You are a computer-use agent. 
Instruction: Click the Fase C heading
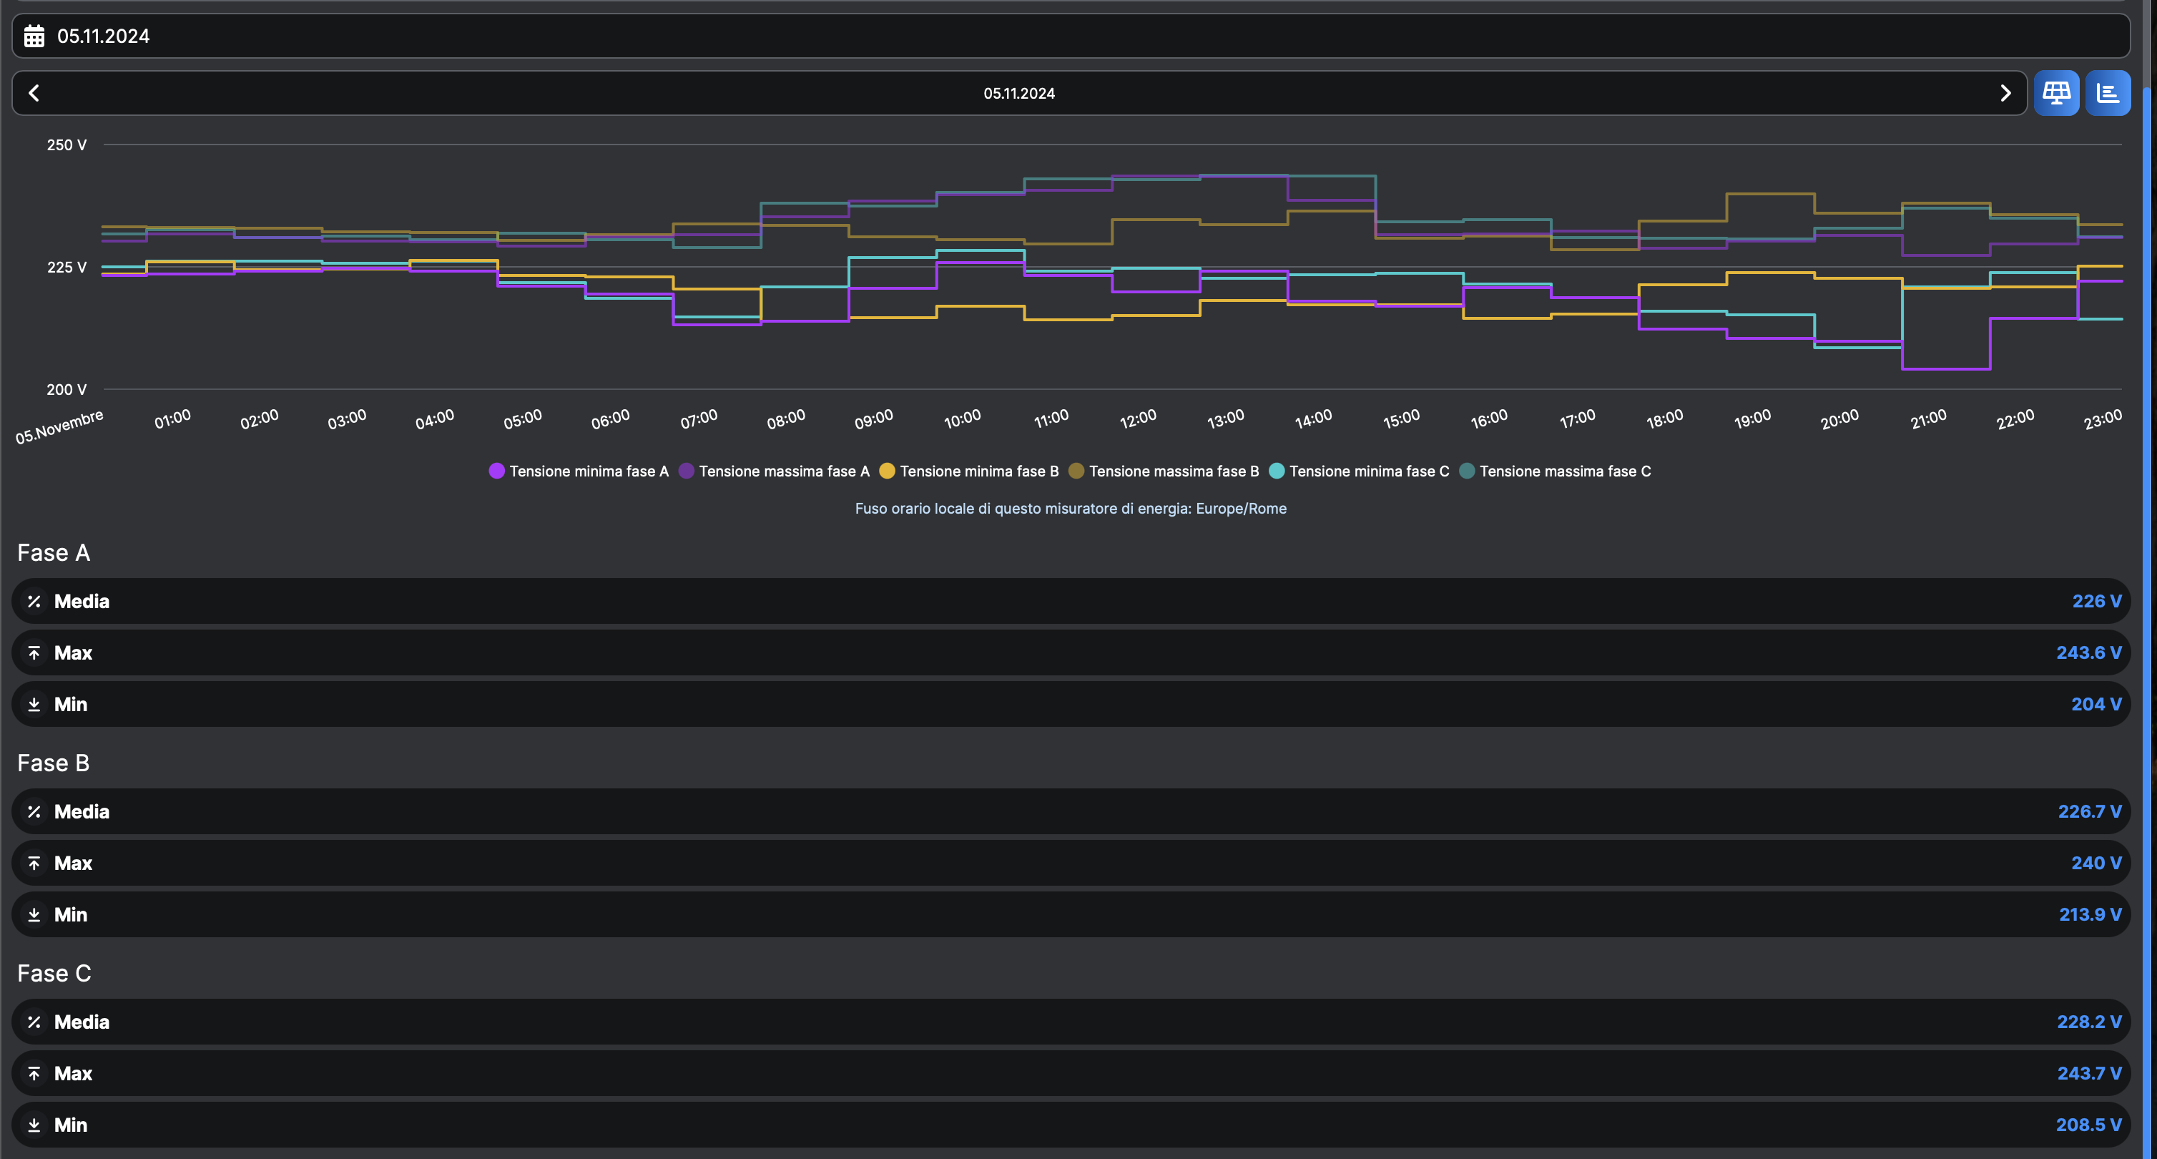tap(54, 973)
